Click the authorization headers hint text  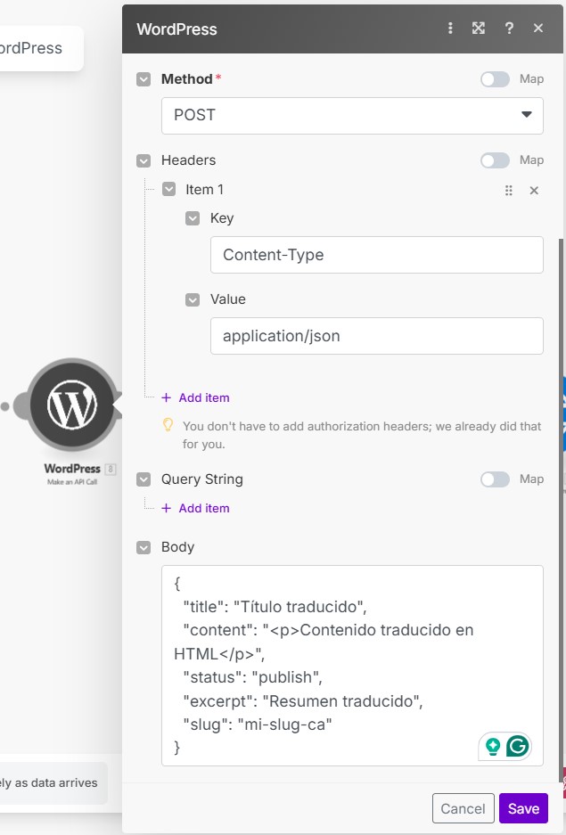pyautogui.click(x=362, y=435)
